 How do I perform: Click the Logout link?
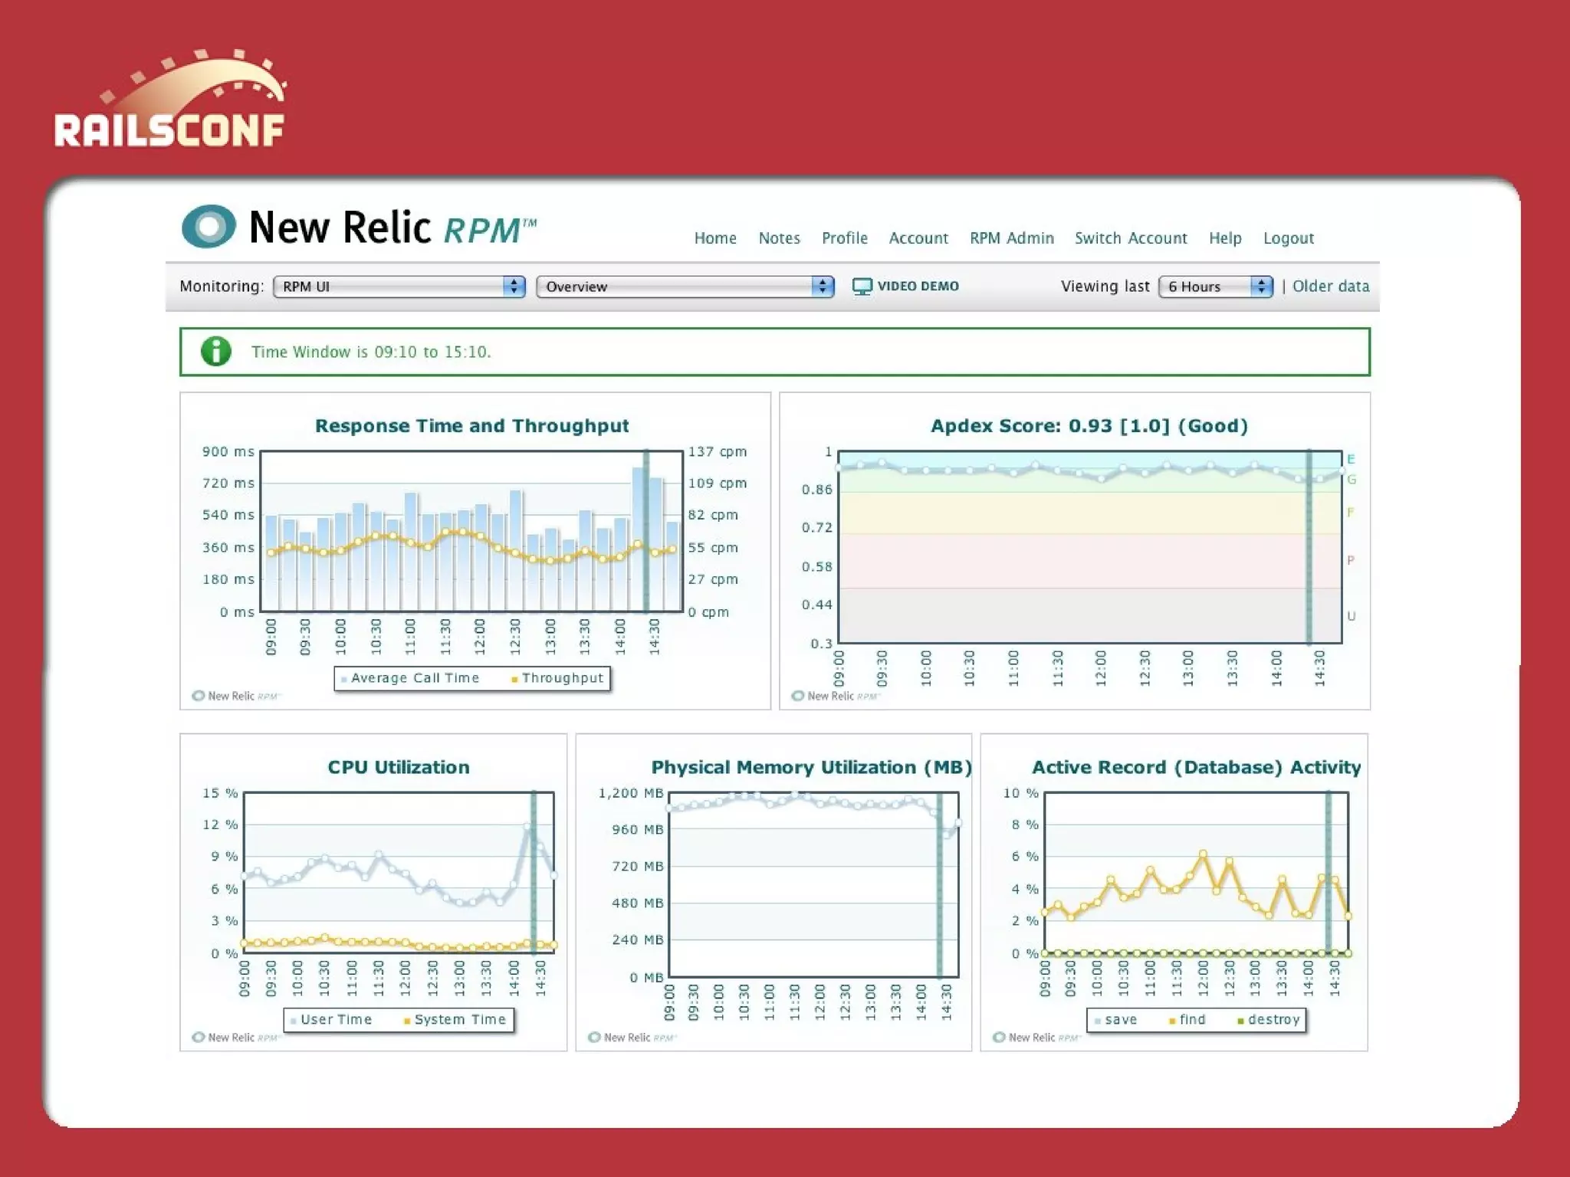(1289, 238)
